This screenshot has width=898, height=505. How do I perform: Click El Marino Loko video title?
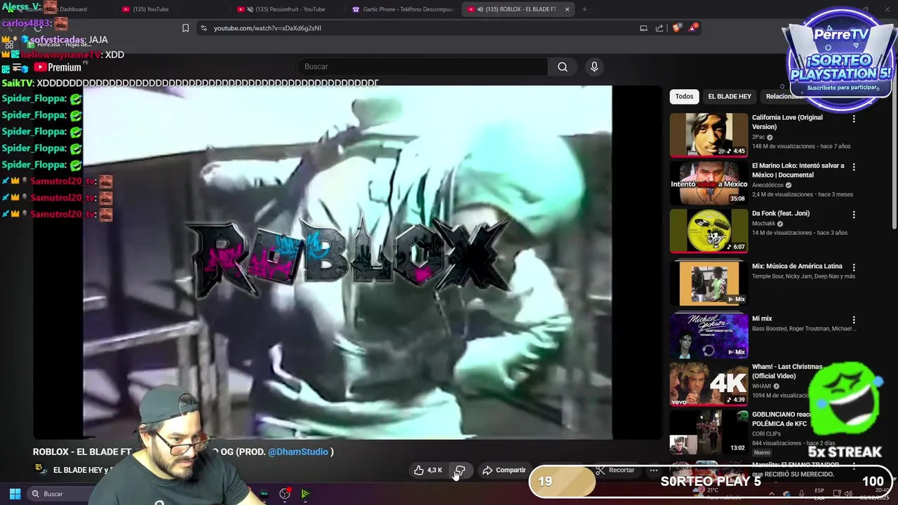tap(797, 170)
